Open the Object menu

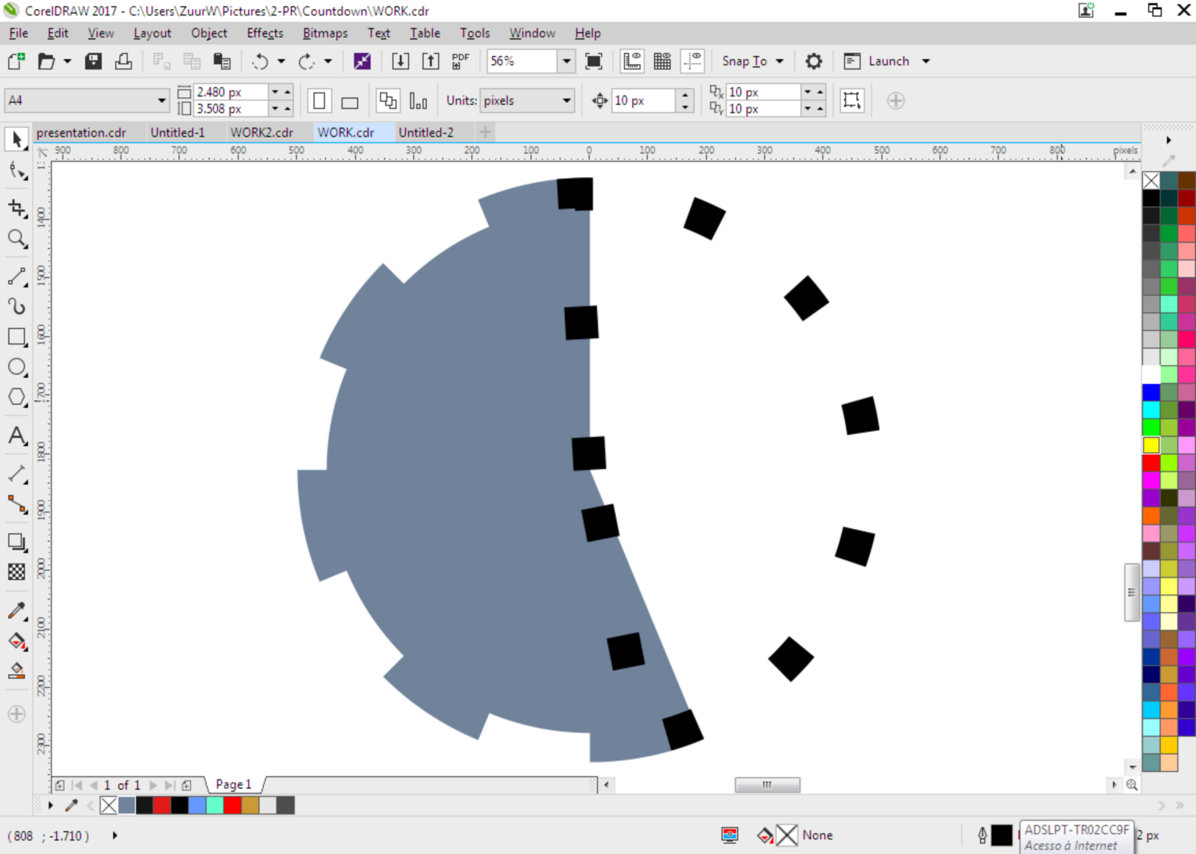[x=209, y=33]
